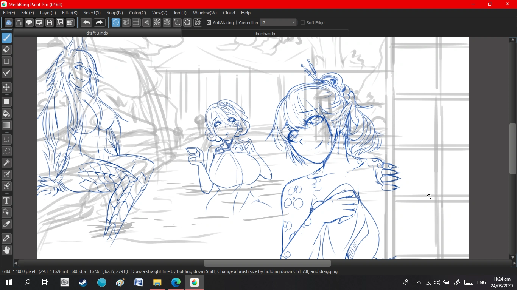Select the Divide tool (knife icon)
Screen dimensions: 517x290
coord(6,224)
